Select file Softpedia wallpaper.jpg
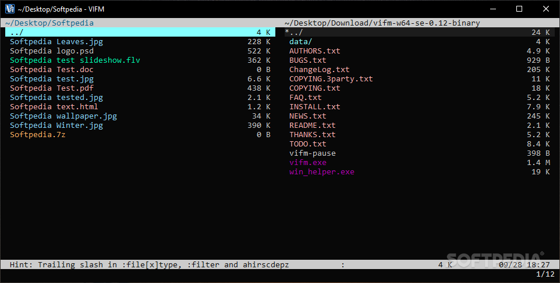The image size is (560, 283). pos(63,116)
